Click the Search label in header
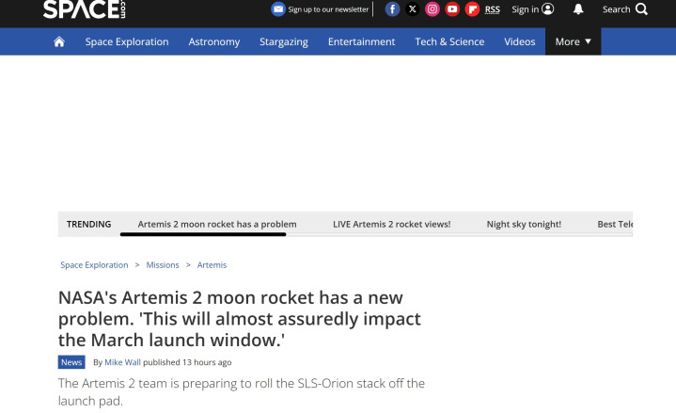The height and width of the screenshot is (413, 676). 616,9
